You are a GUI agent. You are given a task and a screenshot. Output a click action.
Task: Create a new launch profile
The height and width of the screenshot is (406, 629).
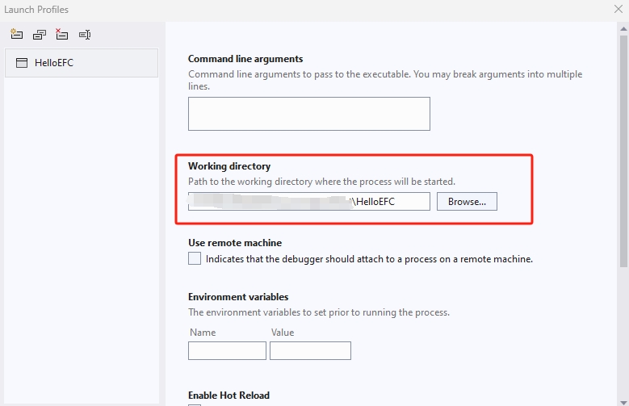pos(16,35)
